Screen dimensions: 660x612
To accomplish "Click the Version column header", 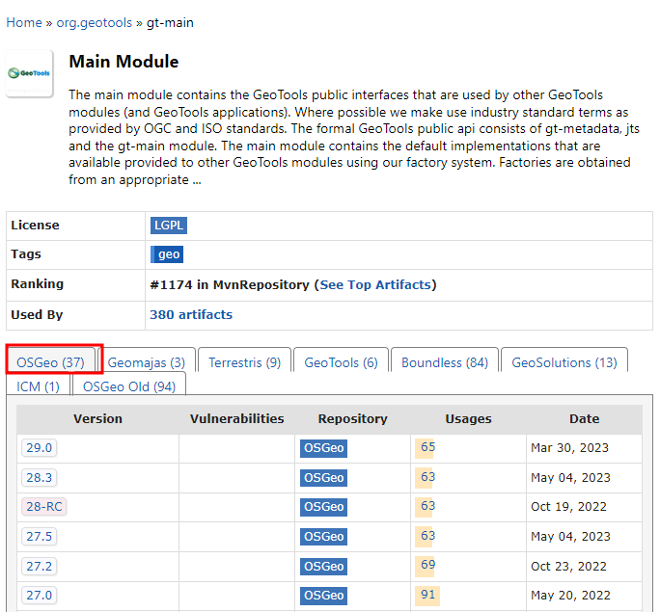I will pyautogui.click(x=97, y=418).
